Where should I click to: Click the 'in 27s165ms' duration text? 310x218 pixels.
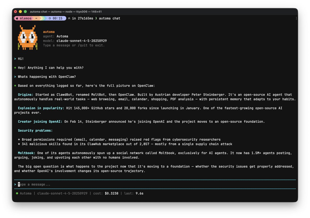83,18
